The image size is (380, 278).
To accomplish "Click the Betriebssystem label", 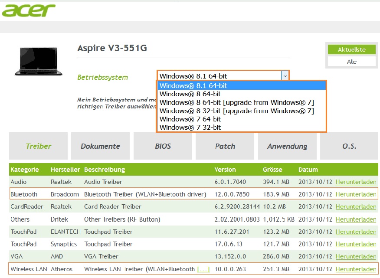I will 102,77.
